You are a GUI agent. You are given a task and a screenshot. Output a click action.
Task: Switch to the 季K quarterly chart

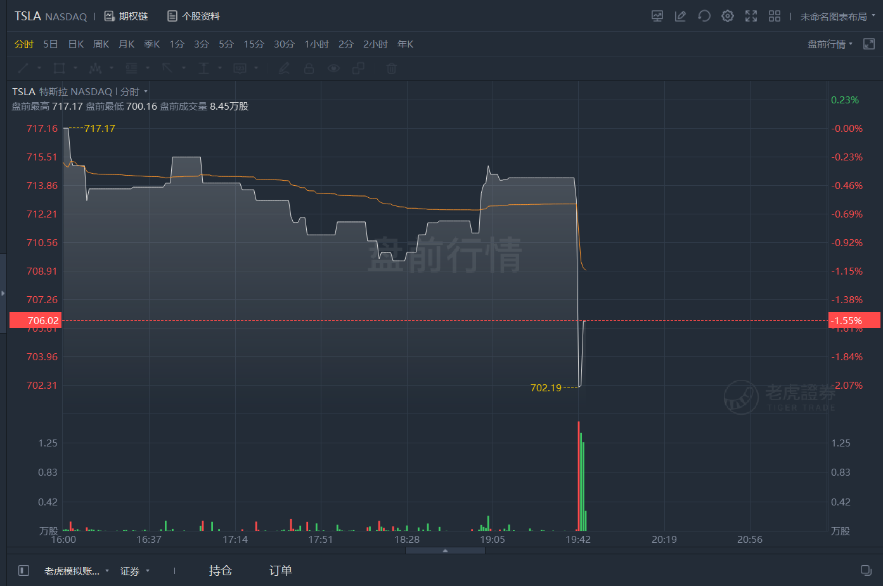(x=151, y=44)
